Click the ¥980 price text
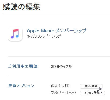110x100 pixels. [88, 86]
